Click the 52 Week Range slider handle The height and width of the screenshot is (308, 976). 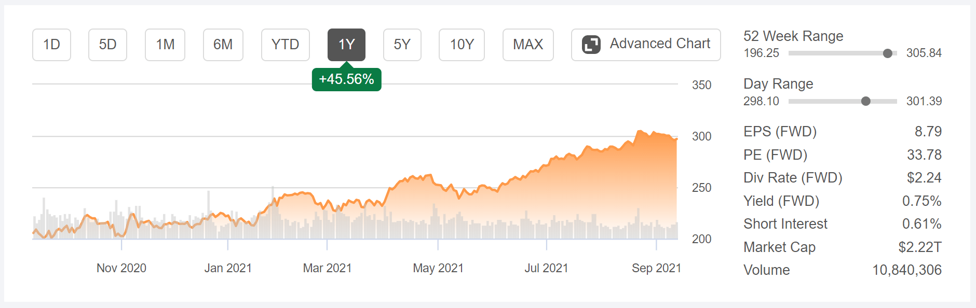coord(888,53)
